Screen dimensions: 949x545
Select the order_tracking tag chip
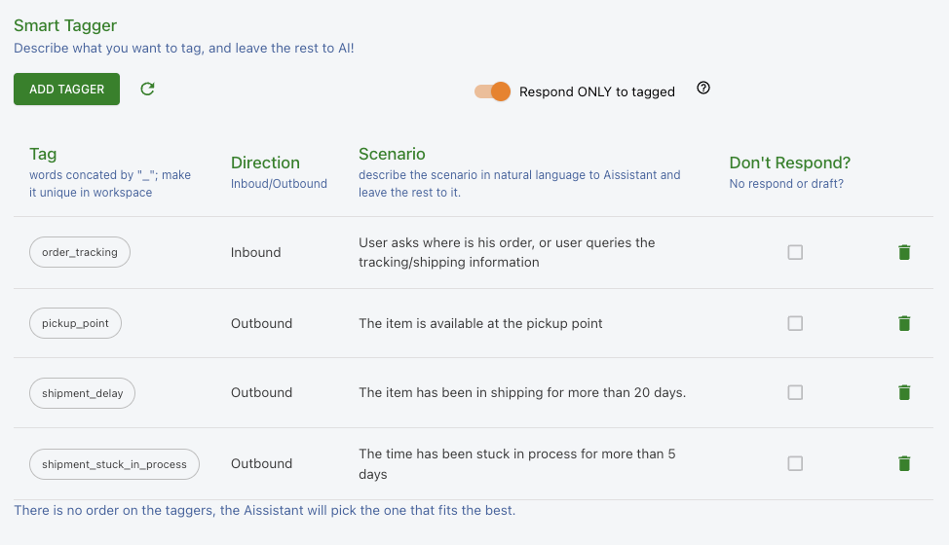(x=80, y=252)
